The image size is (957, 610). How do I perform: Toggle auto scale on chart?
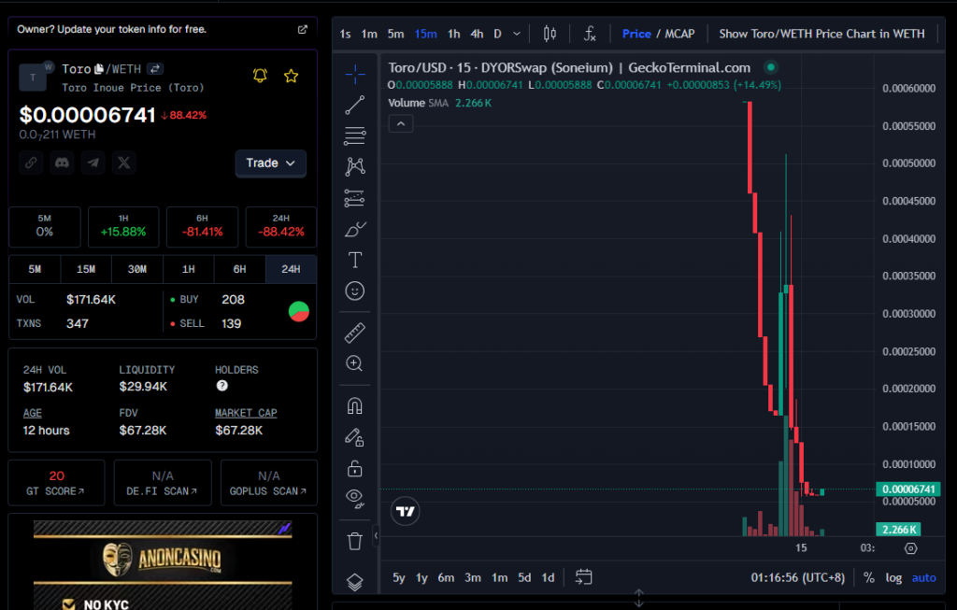click(x=923, y=577)
